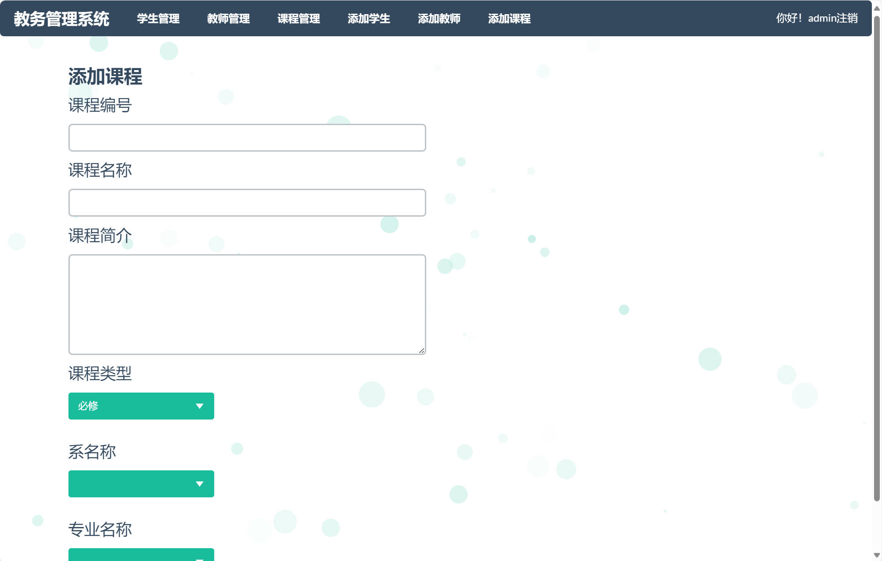This screenshot has height=561, width=882.
Task: Click the arrow icon of 系名称 select
Action: tap(200, 484)
